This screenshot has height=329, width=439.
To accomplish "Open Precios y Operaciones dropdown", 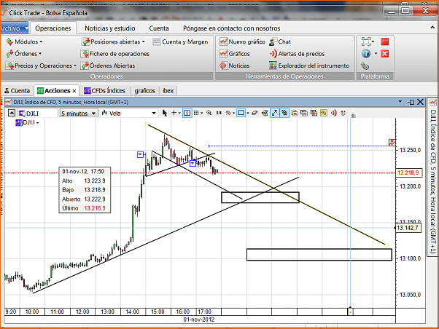I will 41,66.
